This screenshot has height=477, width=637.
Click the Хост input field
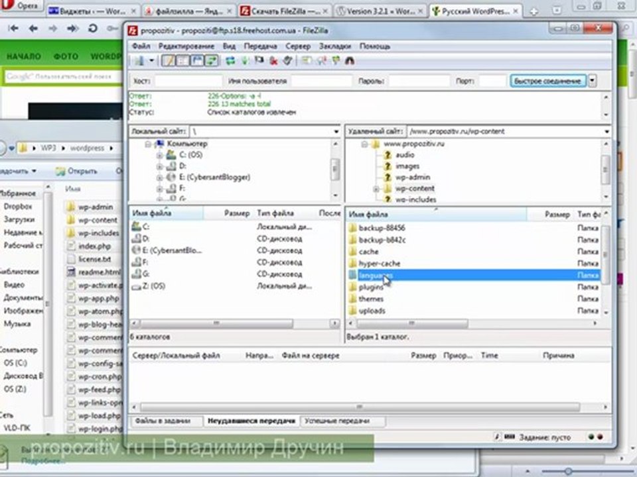pos(188,81)
